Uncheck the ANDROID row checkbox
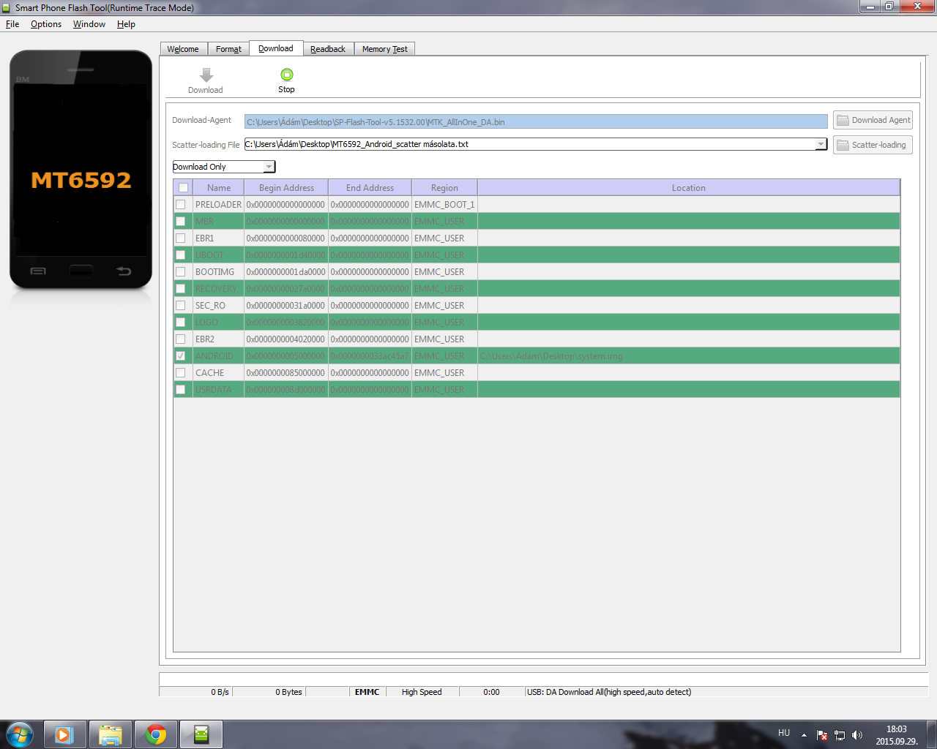Screen dimensions: 937x749 click(181, 356)
